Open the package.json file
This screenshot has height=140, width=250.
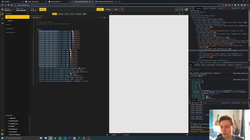click(13, 129)
